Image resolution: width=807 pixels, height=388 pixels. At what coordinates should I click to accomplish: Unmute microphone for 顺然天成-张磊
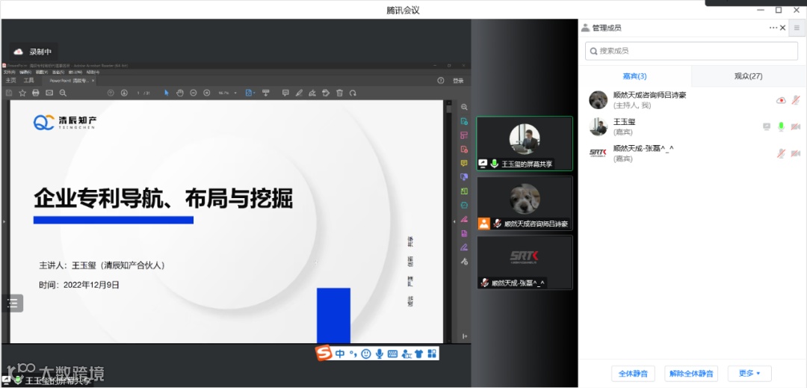(x=782, y=153)
